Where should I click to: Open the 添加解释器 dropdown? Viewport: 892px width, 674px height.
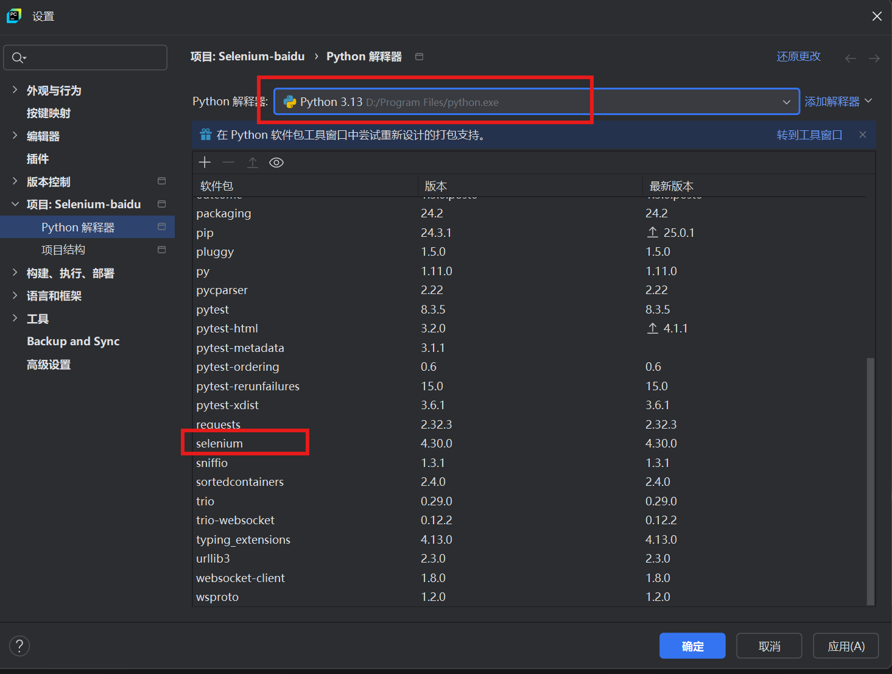(x=839, y=101)
